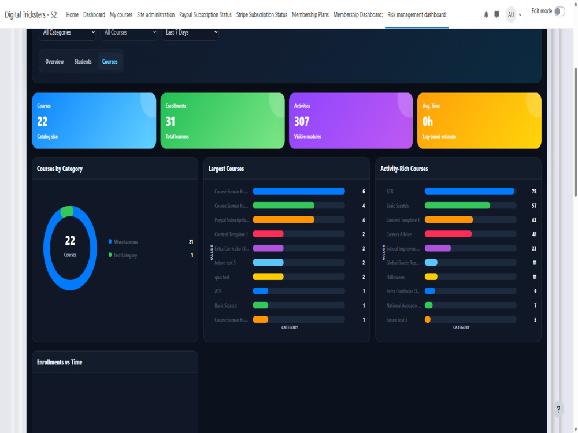Image resolution: width=578 pixels, height=433 pixels.
Task: Click the quiz test chart label
Action: point(222,277)
